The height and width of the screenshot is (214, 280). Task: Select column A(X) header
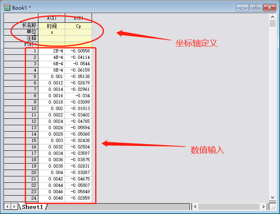point(51,18)
